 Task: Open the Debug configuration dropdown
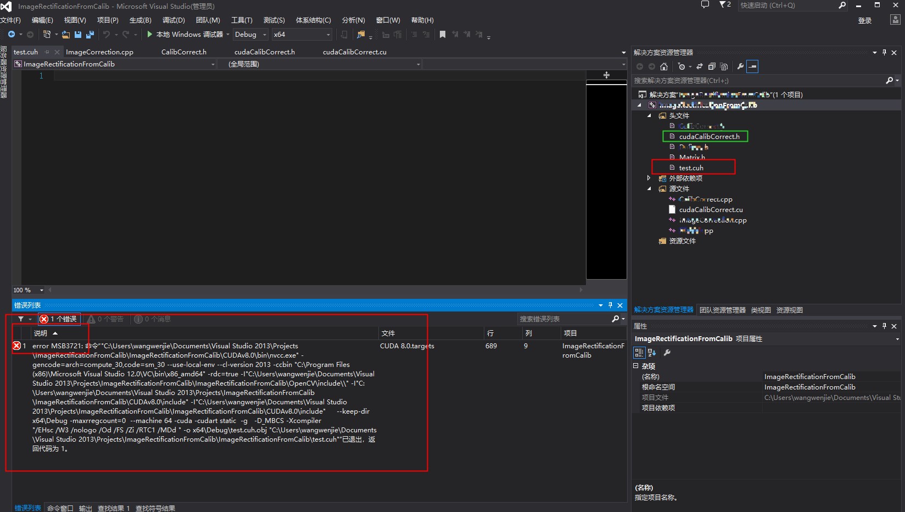click(x=250, y=34)
